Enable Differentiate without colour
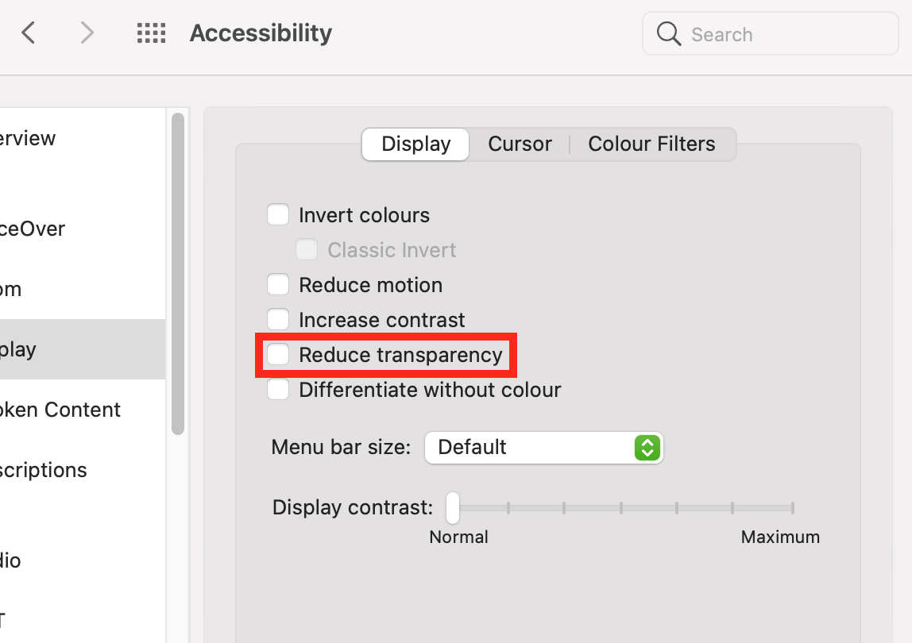The width and height of the screenshot is (912, 643). [278, 389]
